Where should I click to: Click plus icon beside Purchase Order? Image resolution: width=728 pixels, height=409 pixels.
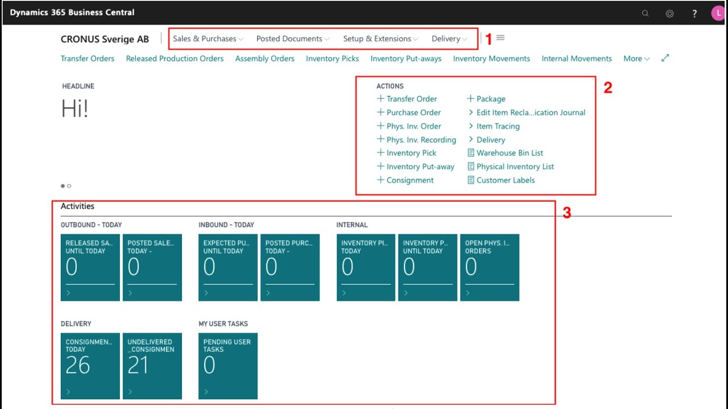pos(381,112)
